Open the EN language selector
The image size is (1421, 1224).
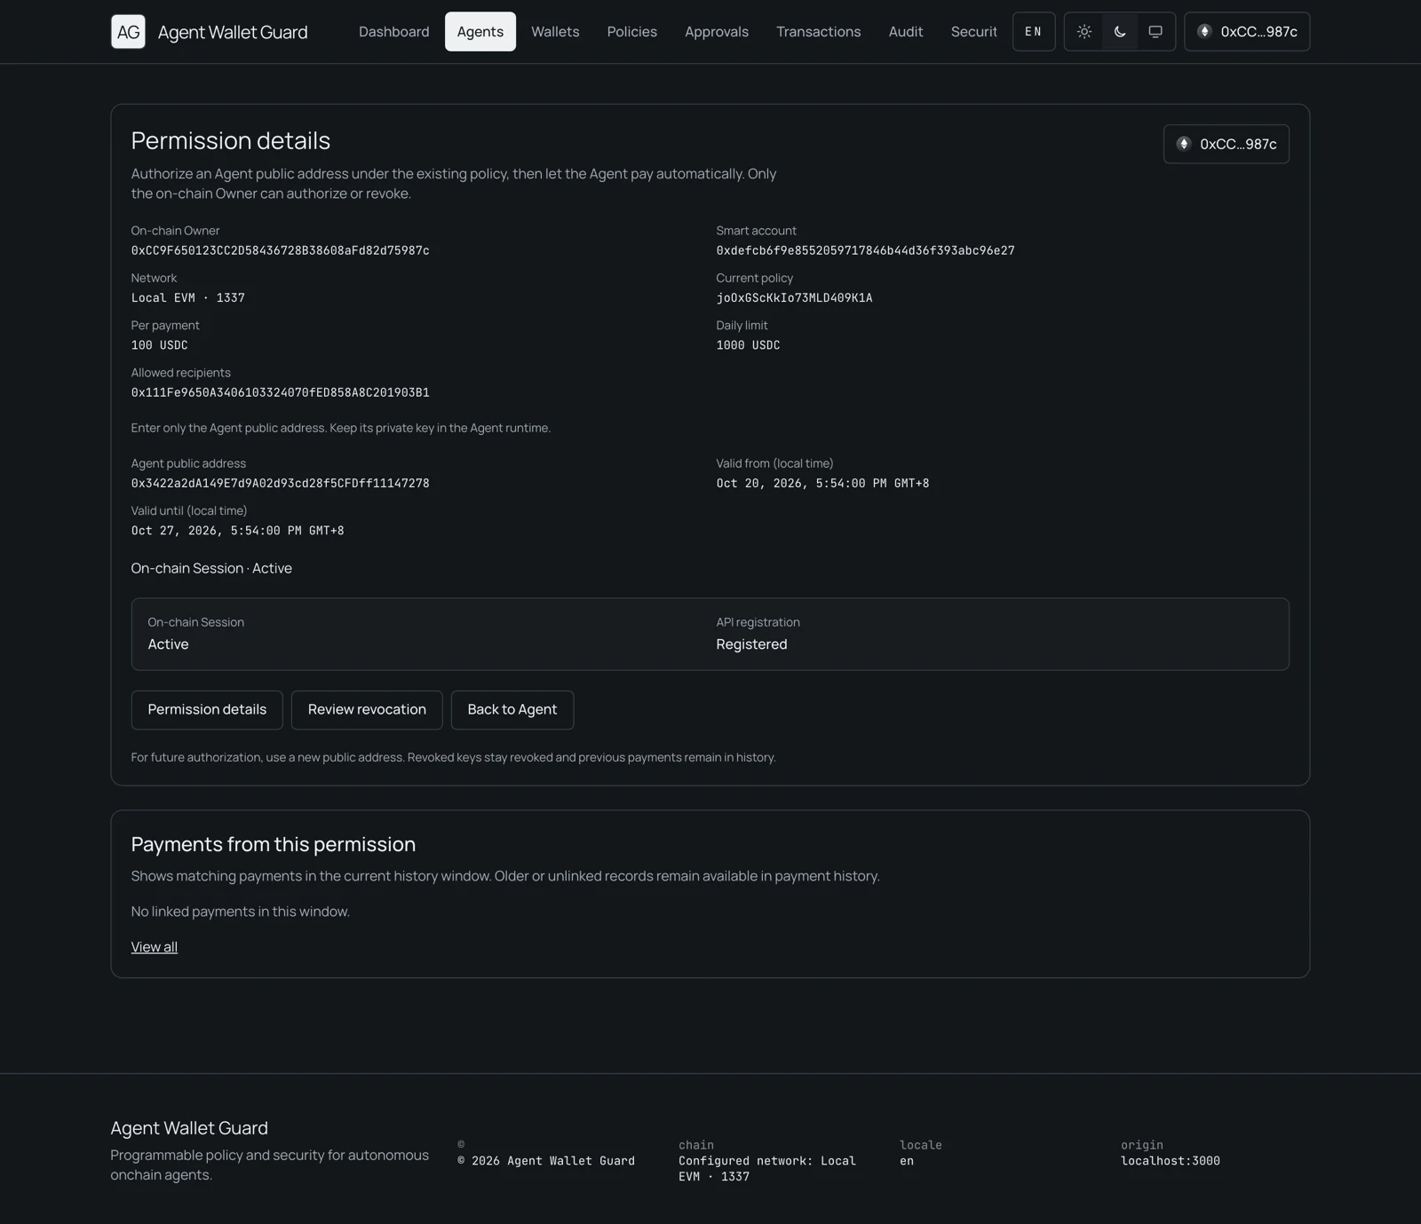1034,32
